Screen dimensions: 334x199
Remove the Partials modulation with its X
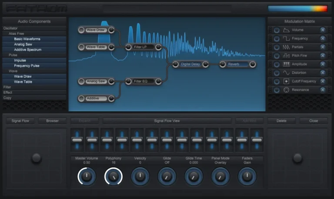click(x=323, y=47)
